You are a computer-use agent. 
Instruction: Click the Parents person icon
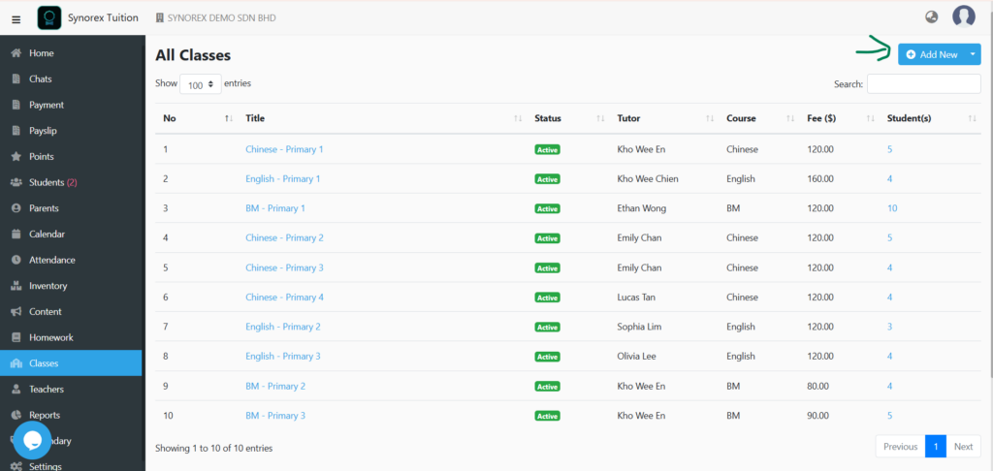[17, 208]
